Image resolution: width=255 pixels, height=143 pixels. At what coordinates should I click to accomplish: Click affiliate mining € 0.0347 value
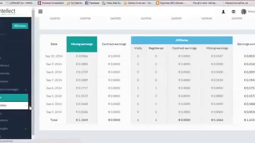click(x=217, y=56)
